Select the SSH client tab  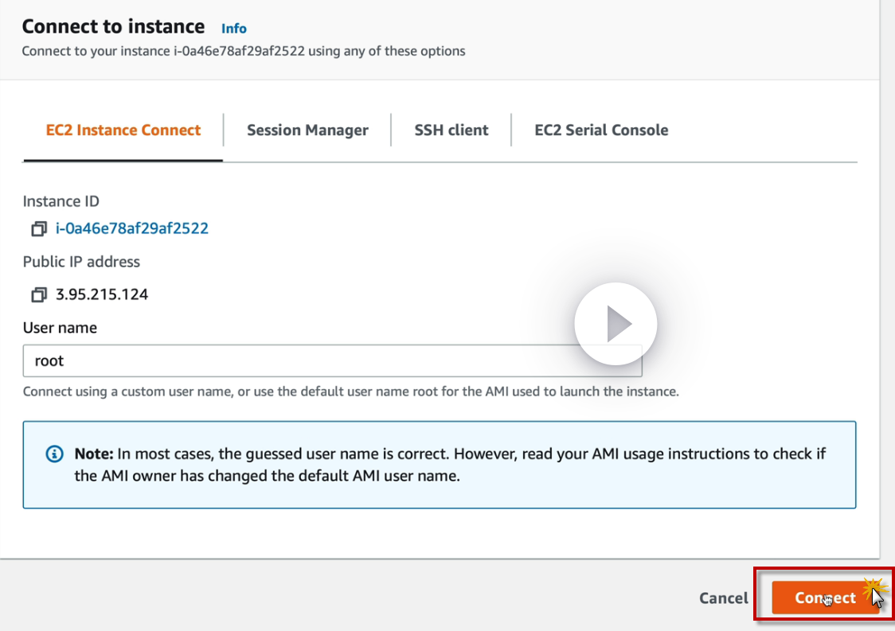tap(451, 130)
